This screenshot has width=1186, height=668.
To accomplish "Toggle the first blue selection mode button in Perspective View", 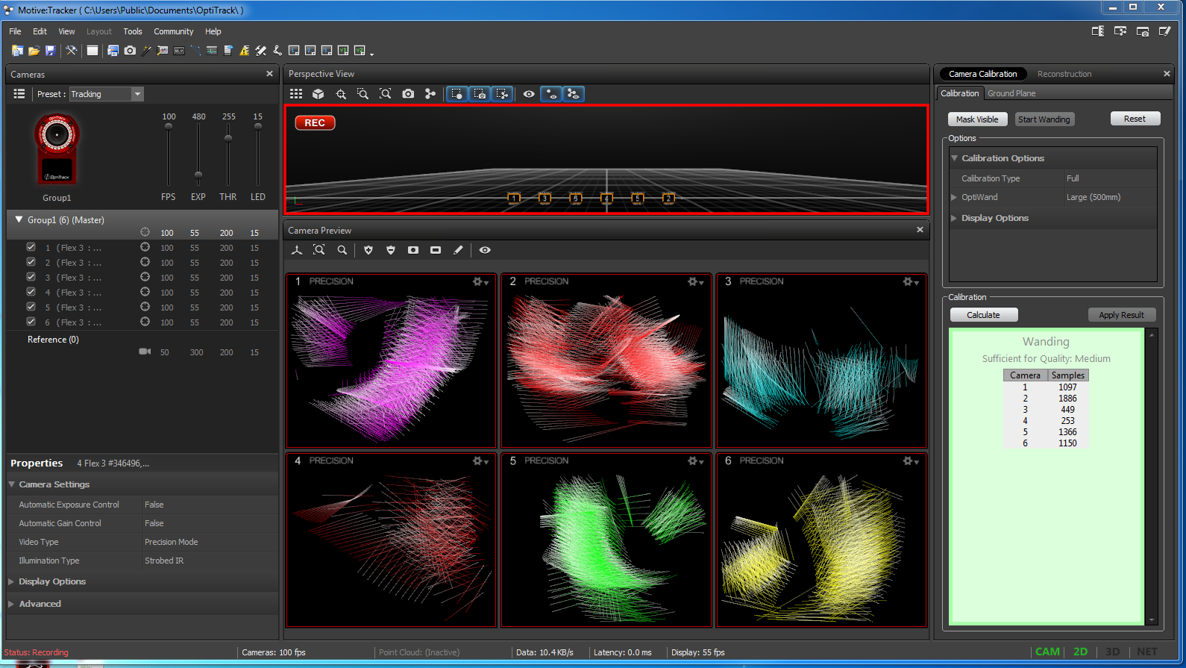I will point(457,94).
